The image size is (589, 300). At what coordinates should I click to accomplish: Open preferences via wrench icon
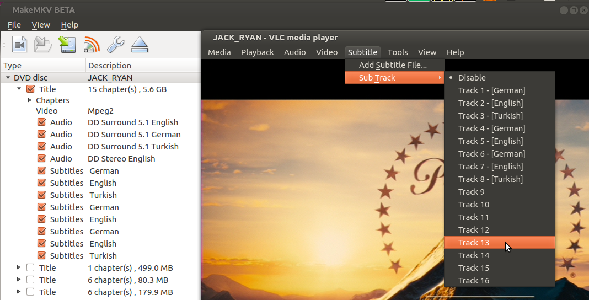pyautogui.click(x=116, y=44)
